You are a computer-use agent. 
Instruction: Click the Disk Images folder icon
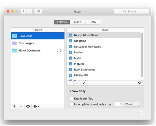(15, 43)
